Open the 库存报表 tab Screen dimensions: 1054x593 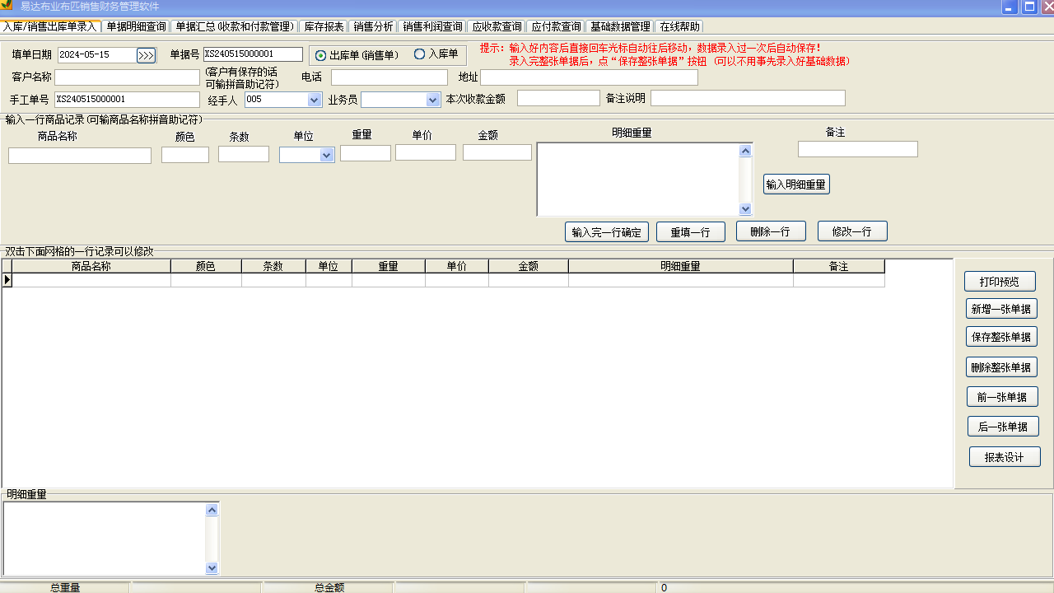[x=324, y=26]
